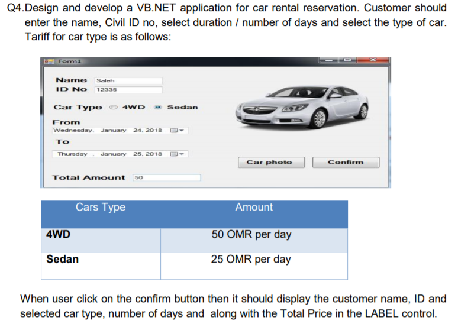Open the To date picker dropdown arrow
This screenshot has height=327, width=458.
(x=182, y=154)
